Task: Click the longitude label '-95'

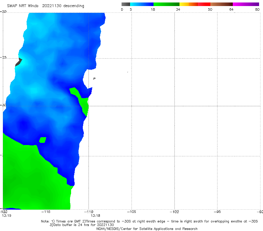Action: tap(217, 212)
